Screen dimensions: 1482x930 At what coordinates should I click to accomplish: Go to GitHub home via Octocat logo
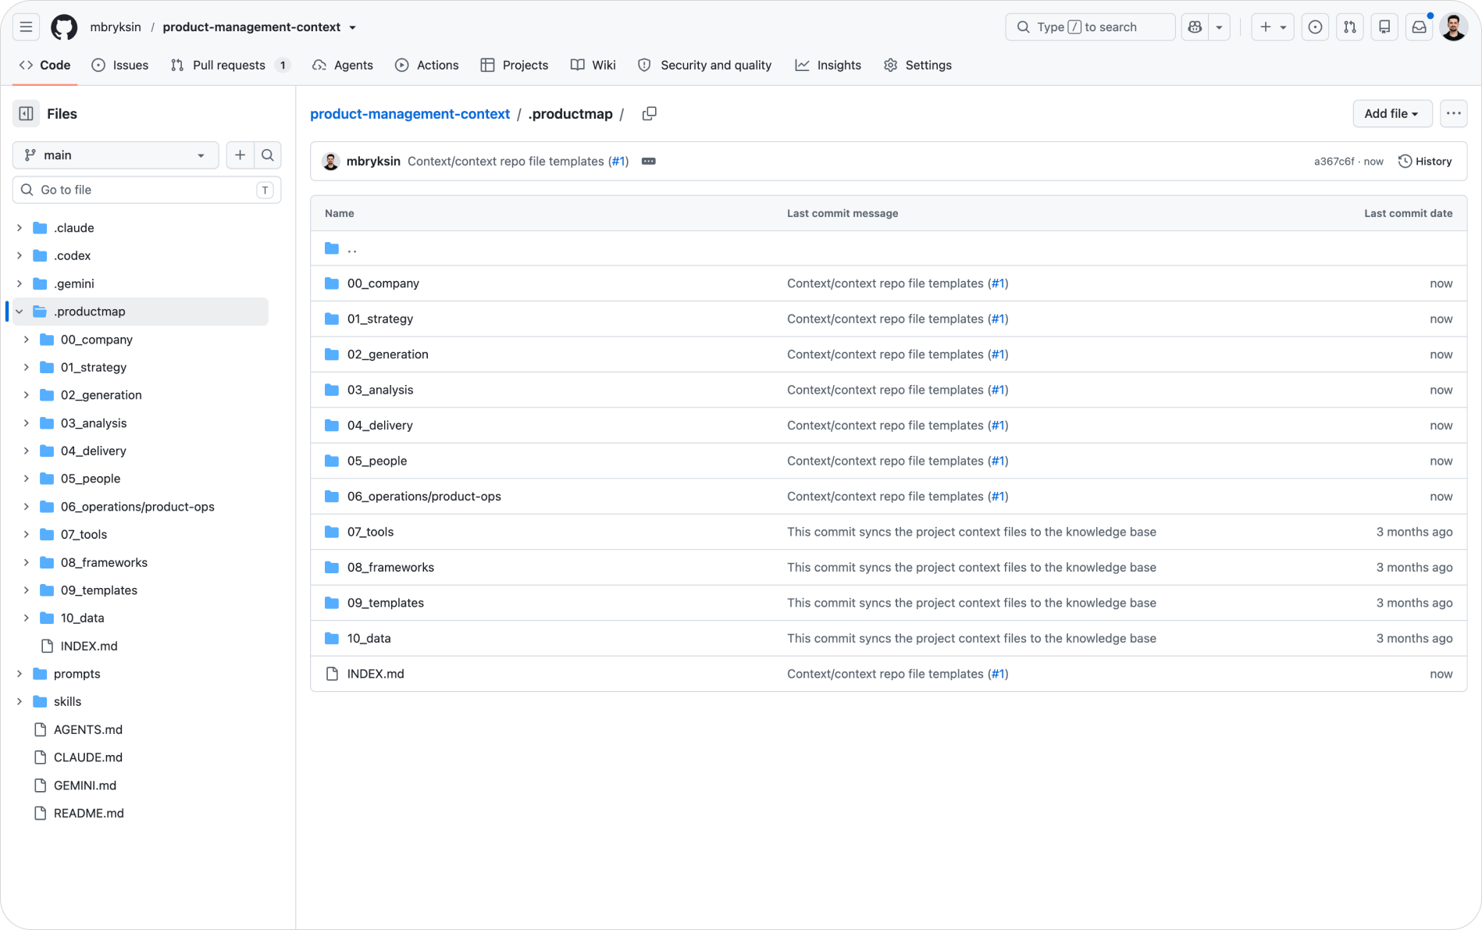point(64,27)
